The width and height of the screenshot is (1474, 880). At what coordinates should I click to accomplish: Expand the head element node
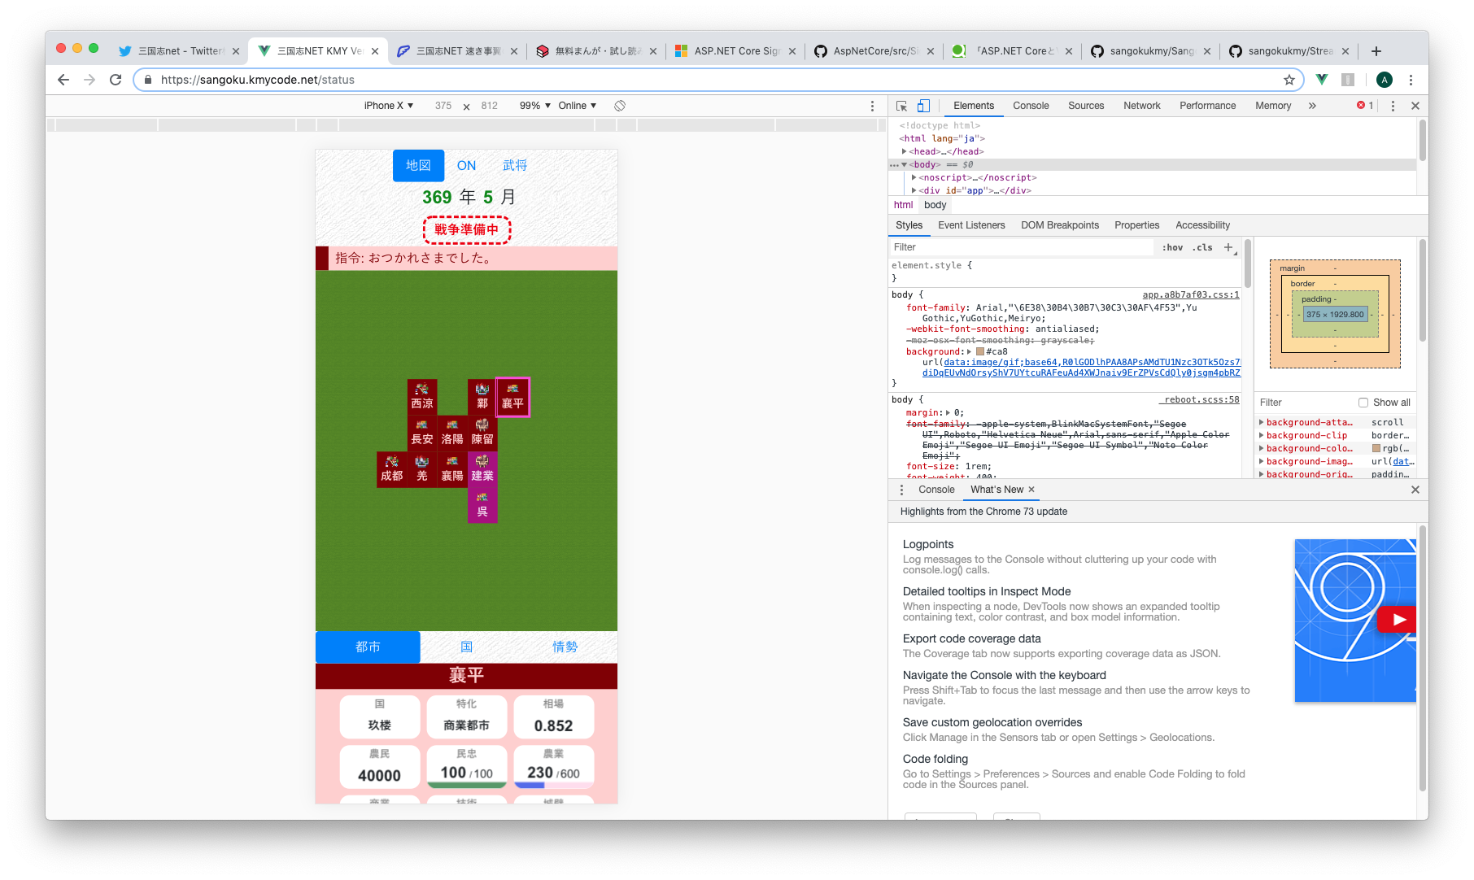pos(905,151)
